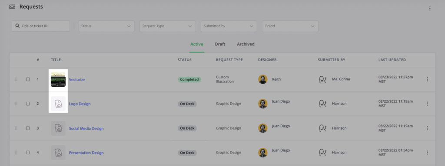Click the search magnifier icon
Screen dimensions: 445x166
click(17, 26)
